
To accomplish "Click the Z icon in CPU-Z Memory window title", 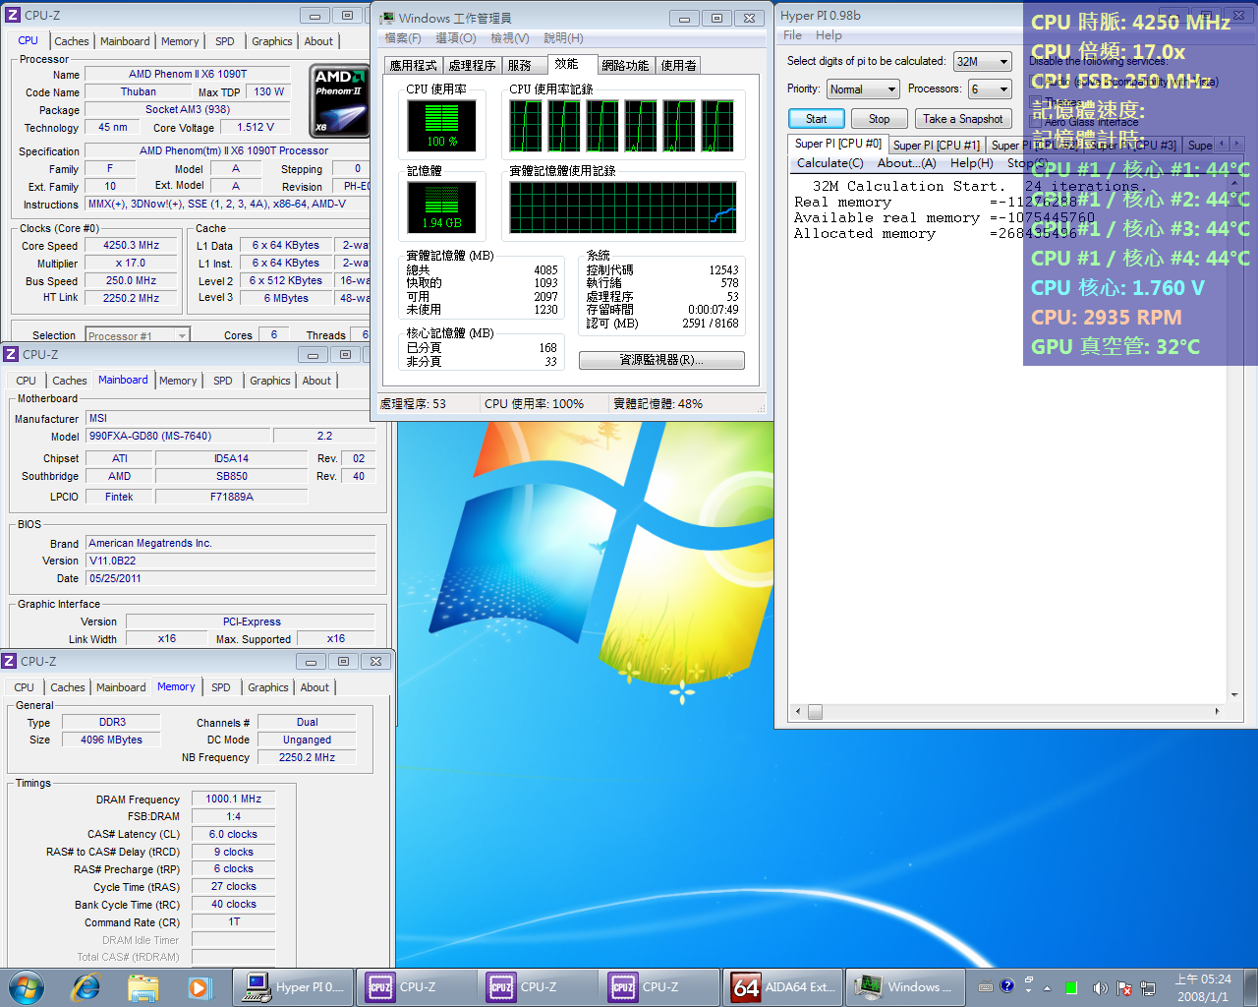I will 9,662.
